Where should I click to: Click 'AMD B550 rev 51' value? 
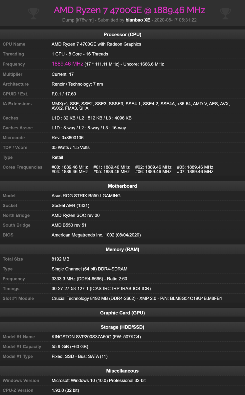[x=69, y=225]
